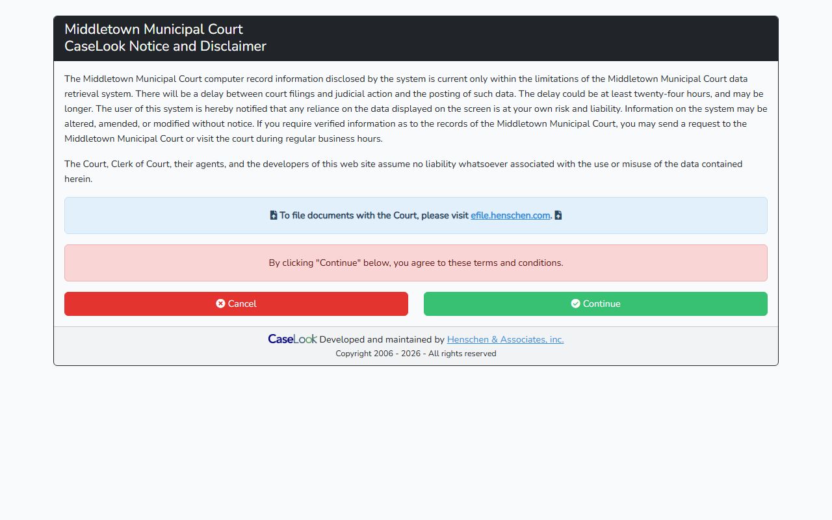The image size is (832, 520).
Task: Click the checkmark icon on Continue button
Action: point(575,304)
